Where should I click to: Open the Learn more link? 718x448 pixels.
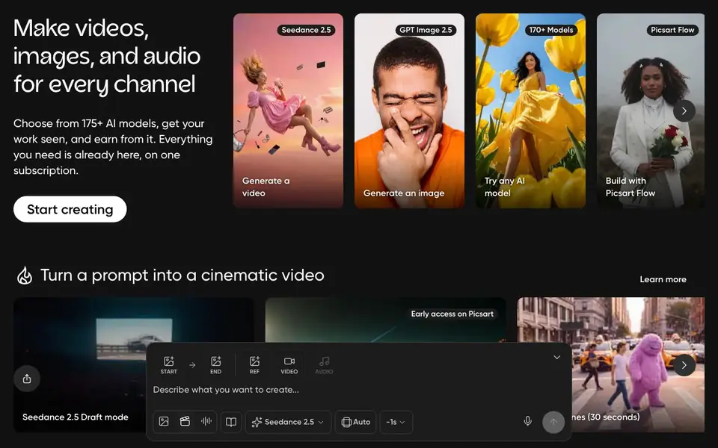pyautogui.click(x=663, y=279)
